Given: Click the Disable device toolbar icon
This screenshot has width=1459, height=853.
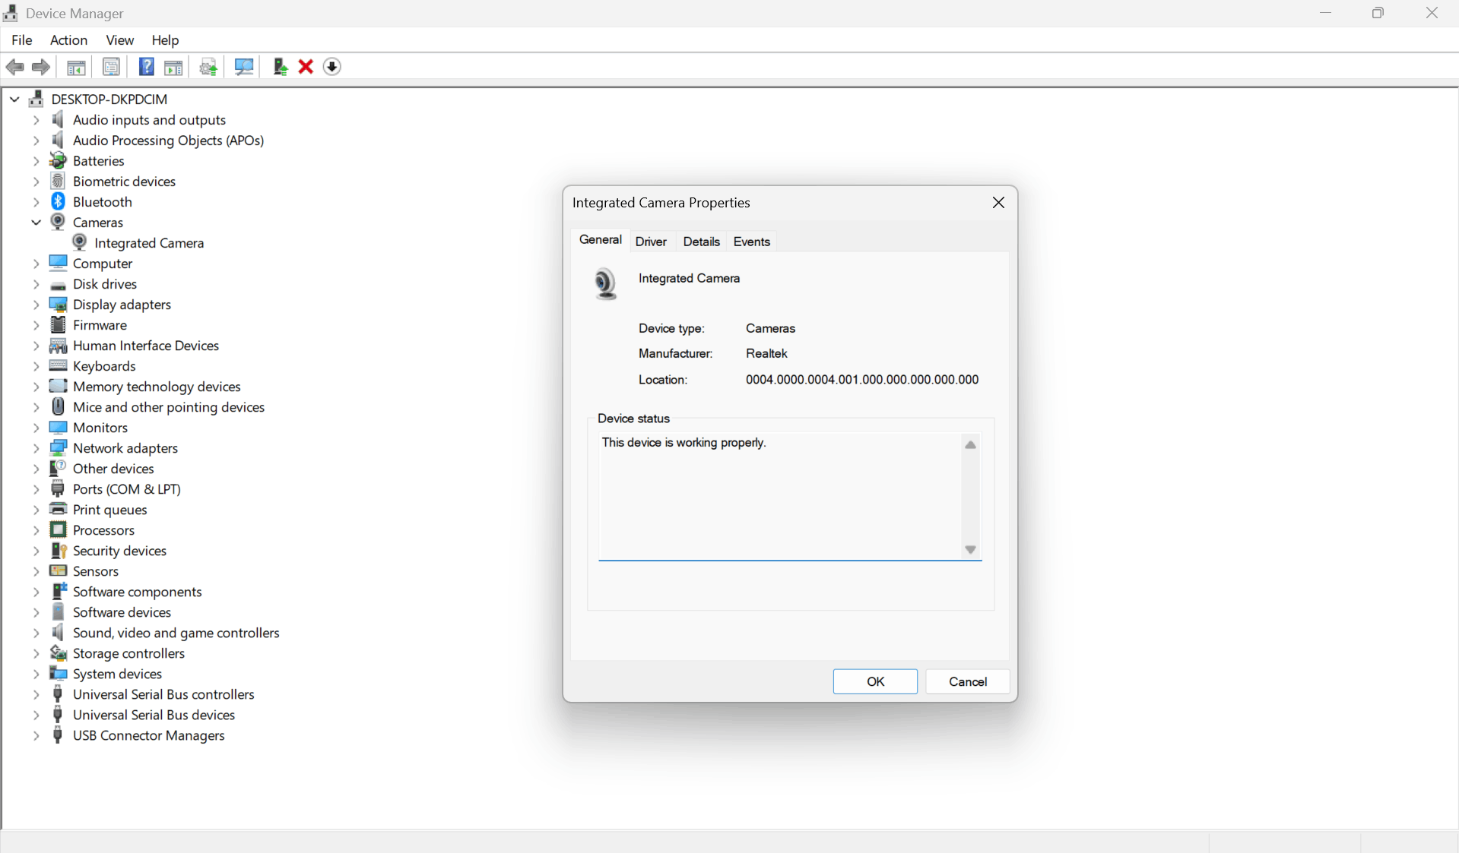Looking at the screenshot, I should [332, 67].
